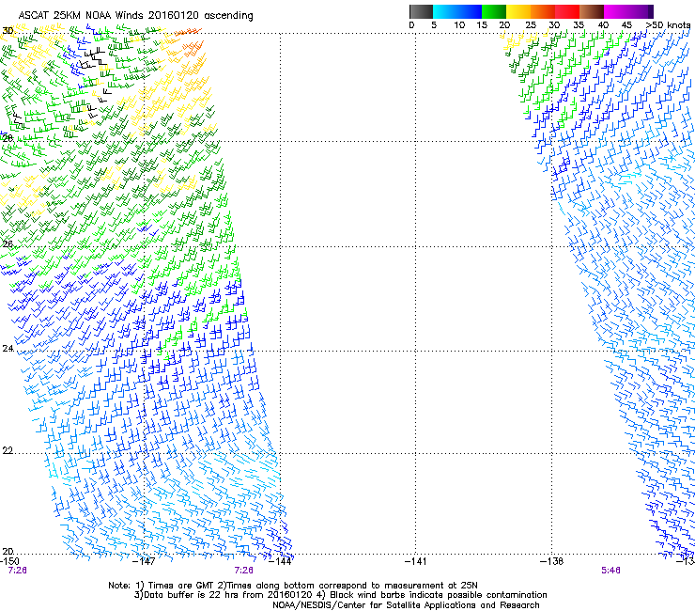The image size is (695, 611).
Task: Click the longitude label -150
Action: [9, 561]
